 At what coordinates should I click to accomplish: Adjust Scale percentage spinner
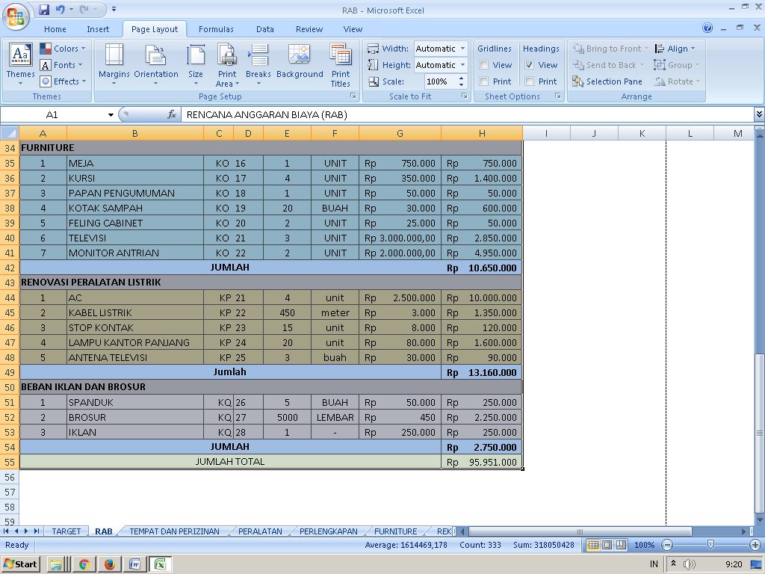[x=462, y=81]
